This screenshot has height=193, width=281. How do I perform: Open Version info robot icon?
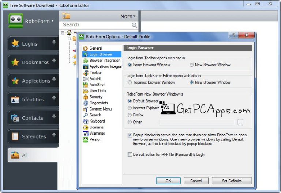(x=86, y=140)
